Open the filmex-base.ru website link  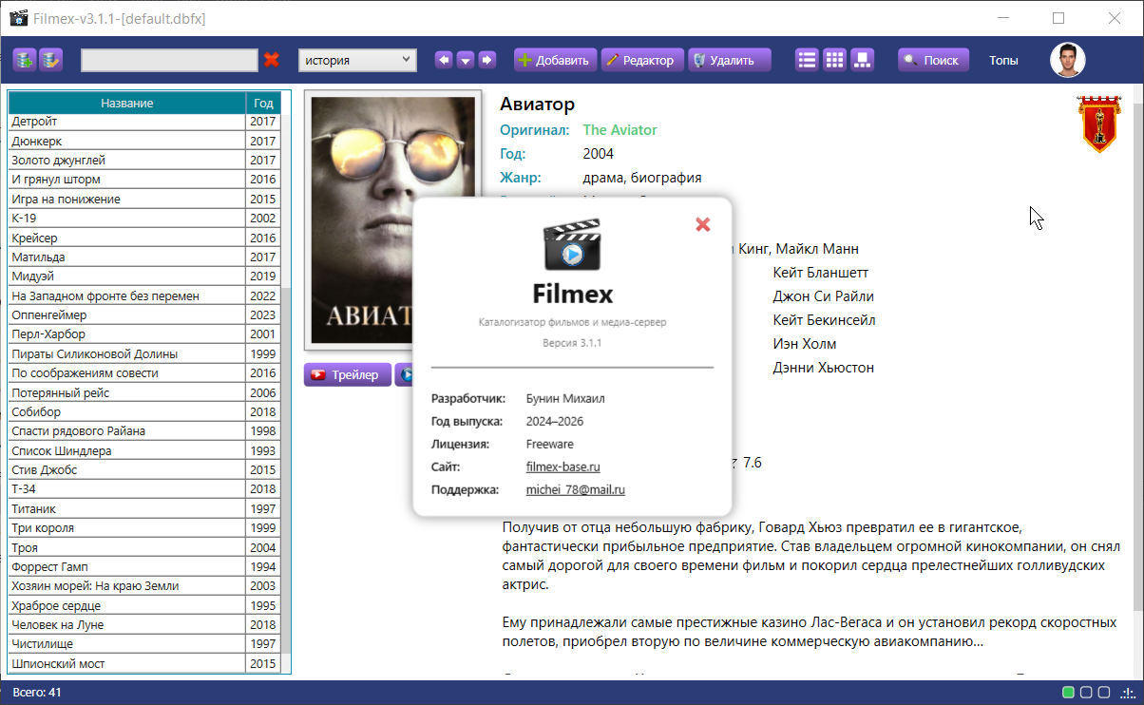[563, 467]
